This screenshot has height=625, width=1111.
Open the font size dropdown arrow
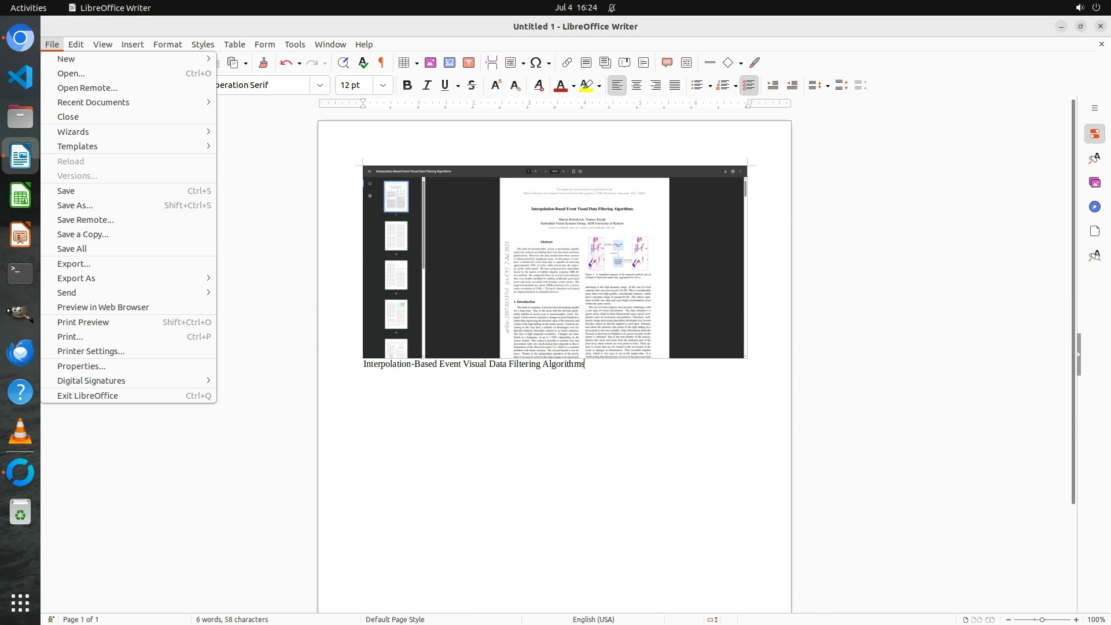pyautogui.click(x=382, y=85)
